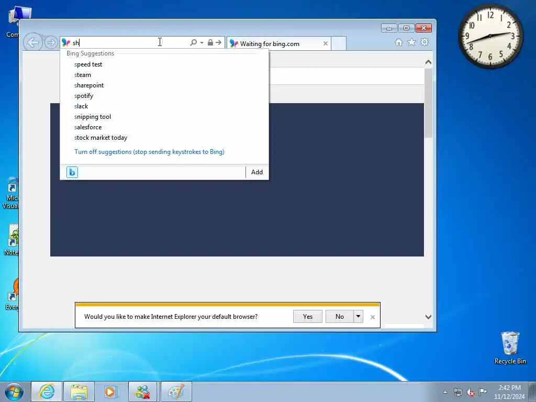Image resolution: width=536 pixels, height=402 pixels.
Task: Dismiss the default browser notification bar
Action: (373, 317)
